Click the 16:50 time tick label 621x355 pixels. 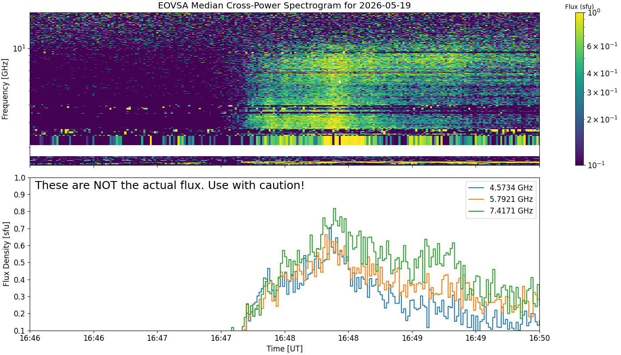coord(539,338)
